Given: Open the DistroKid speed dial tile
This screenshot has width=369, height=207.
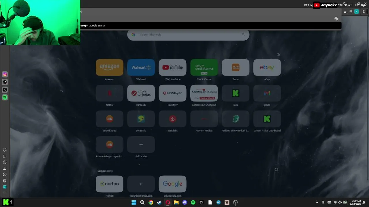Looking at the screenshot, I should pos(141,119).
